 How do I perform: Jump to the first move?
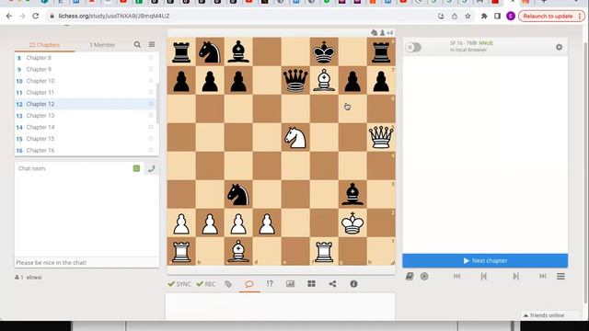[456, 276]
